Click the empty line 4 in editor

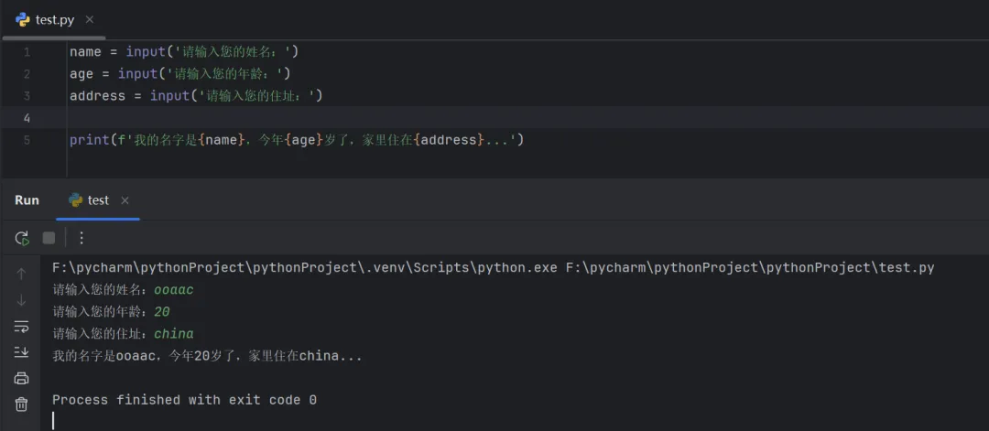[527, 118]
